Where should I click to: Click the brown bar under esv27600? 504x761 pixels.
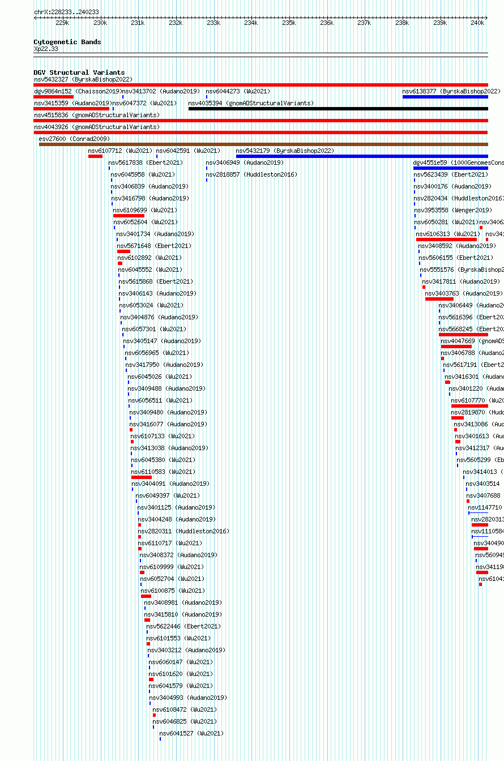(263, 144)
